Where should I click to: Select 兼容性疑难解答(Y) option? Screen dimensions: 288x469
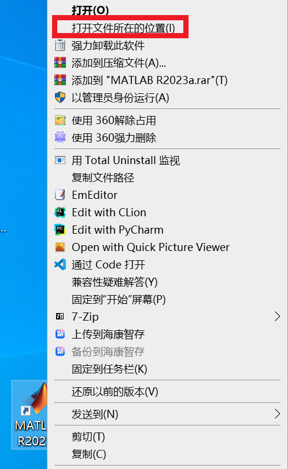pyautogui.click(x=168, y=282)
